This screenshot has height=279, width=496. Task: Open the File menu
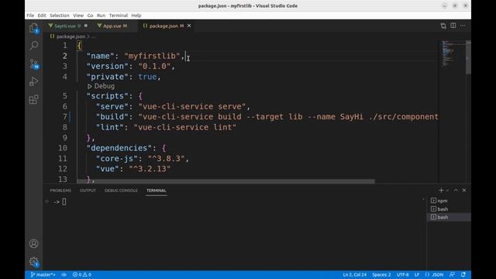[30, 15]
